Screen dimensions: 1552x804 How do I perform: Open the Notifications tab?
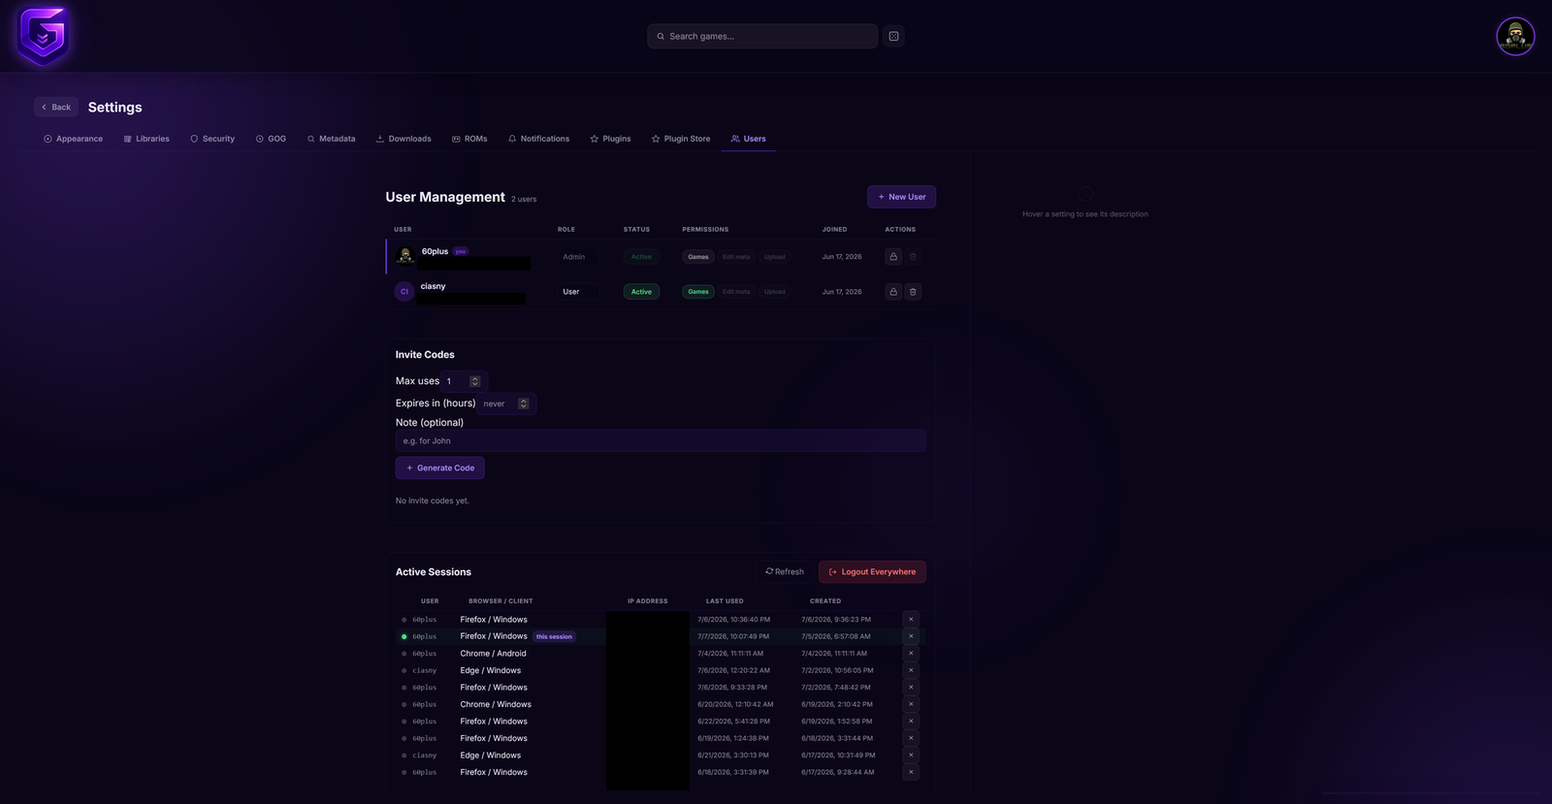tap(538, 139)
